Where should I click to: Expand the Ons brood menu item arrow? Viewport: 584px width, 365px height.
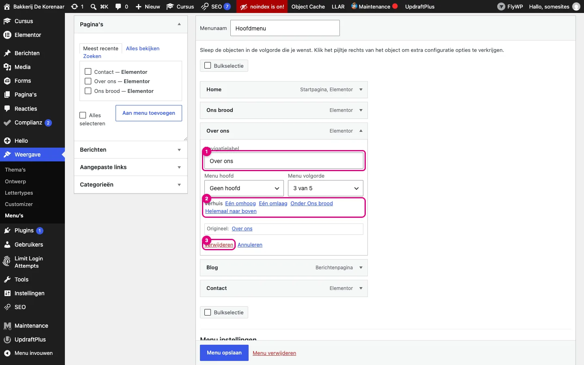click(x=361, y=110)
